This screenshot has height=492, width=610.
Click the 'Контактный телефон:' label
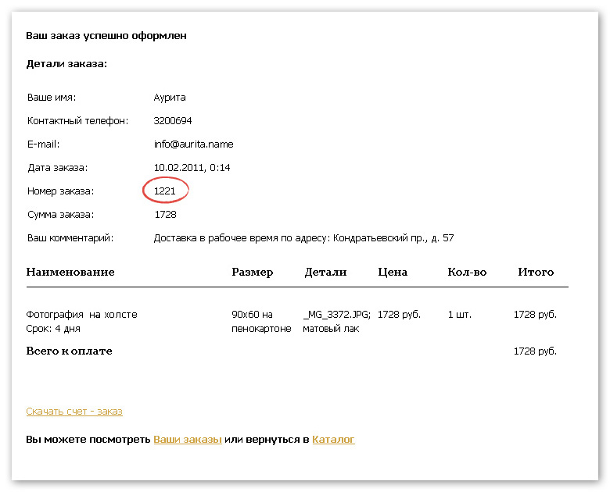(77, 121)
